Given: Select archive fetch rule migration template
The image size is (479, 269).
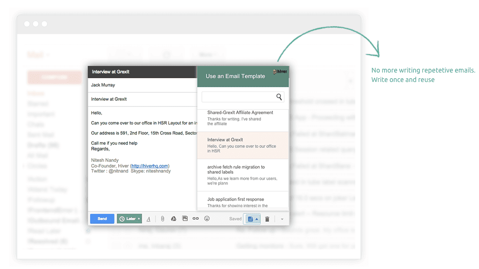Looking at the screenshot, I should pyautogui.click(x=243, y=175).
